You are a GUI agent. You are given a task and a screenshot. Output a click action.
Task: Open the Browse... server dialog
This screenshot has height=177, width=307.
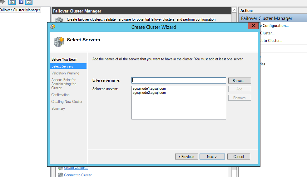240,81
